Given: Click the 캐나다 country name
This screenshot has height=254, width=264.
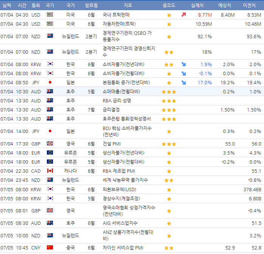Looking at the screenshot, I should 70,171.
